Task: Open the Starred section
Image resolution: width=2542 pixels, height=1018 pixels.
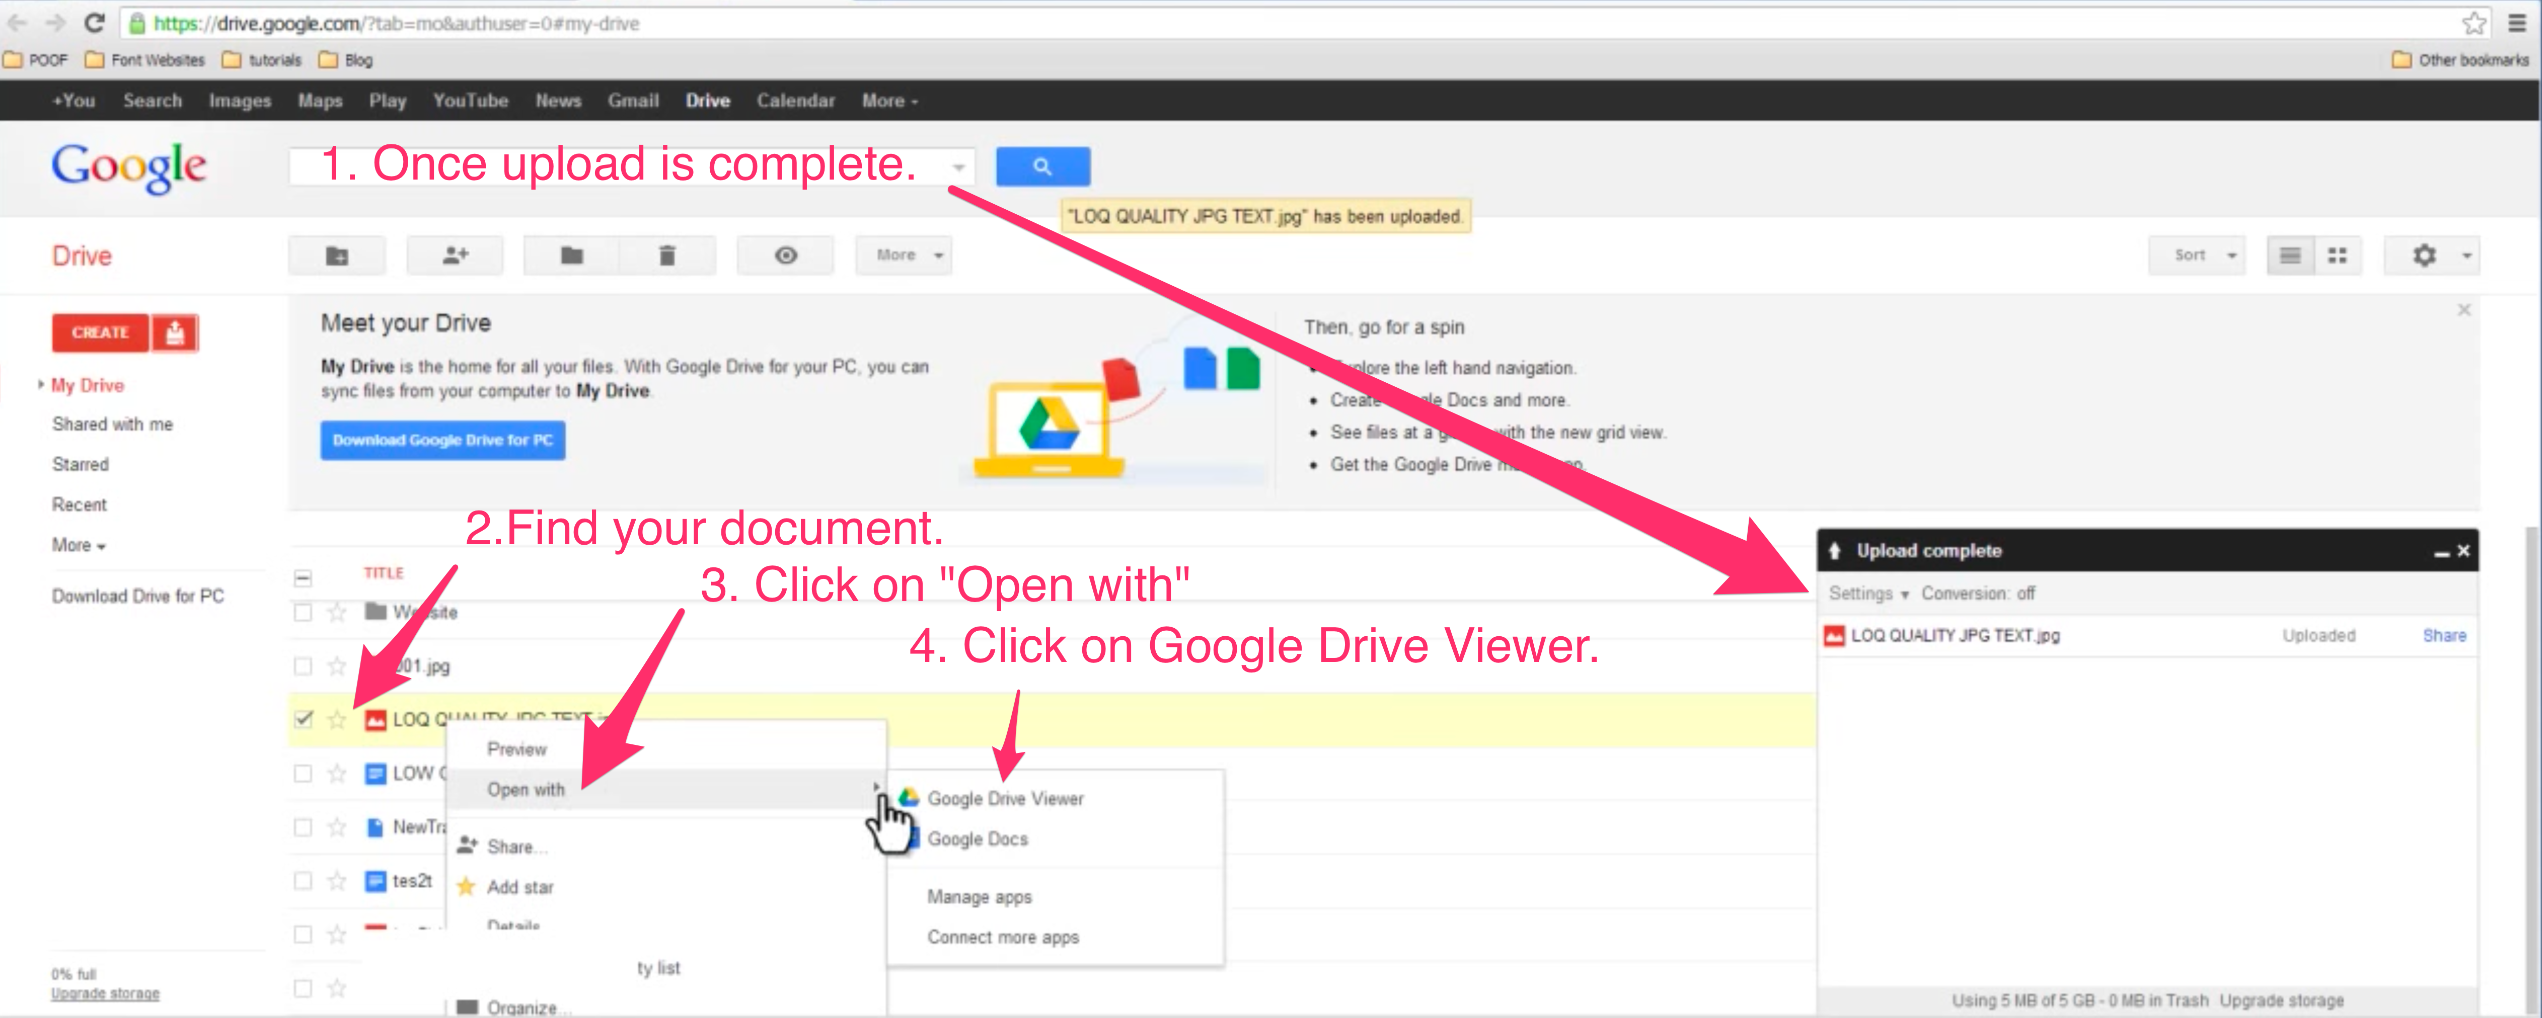Action: pyautogui.click(x=80, y=464)
